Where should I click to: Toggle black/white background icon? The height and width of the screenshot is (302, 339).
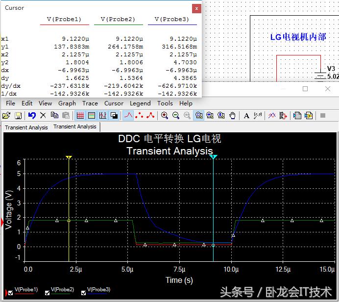pyautogui.click(x=114, y=116)
